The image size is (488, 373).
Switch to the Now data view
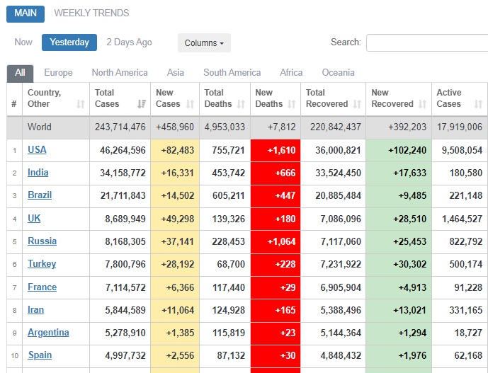click(x=23, y=42)
